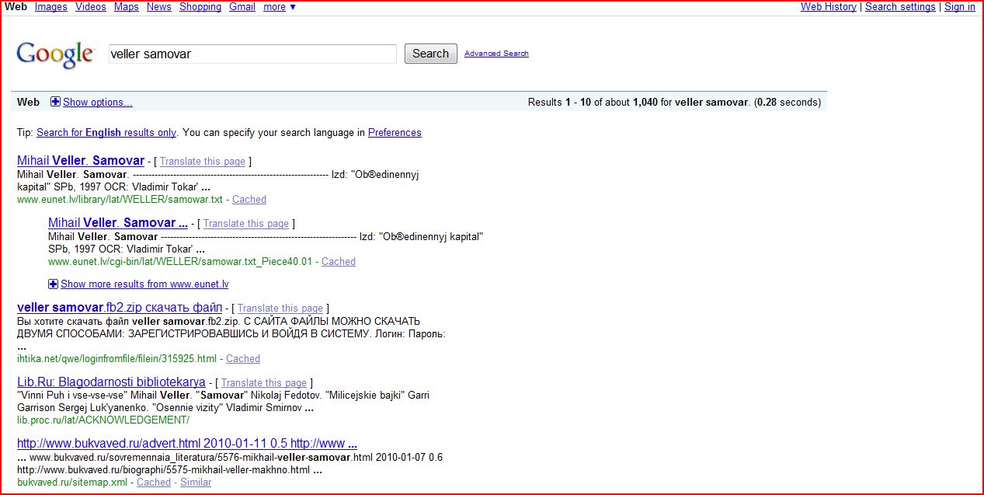The height and width of the screenshot is (495, 984).
Task: Open Search settings link
Action: [900, 7]
